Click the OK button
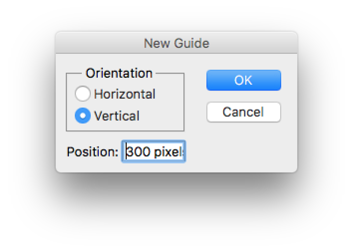The image size is (353, 252). [243, 80]
